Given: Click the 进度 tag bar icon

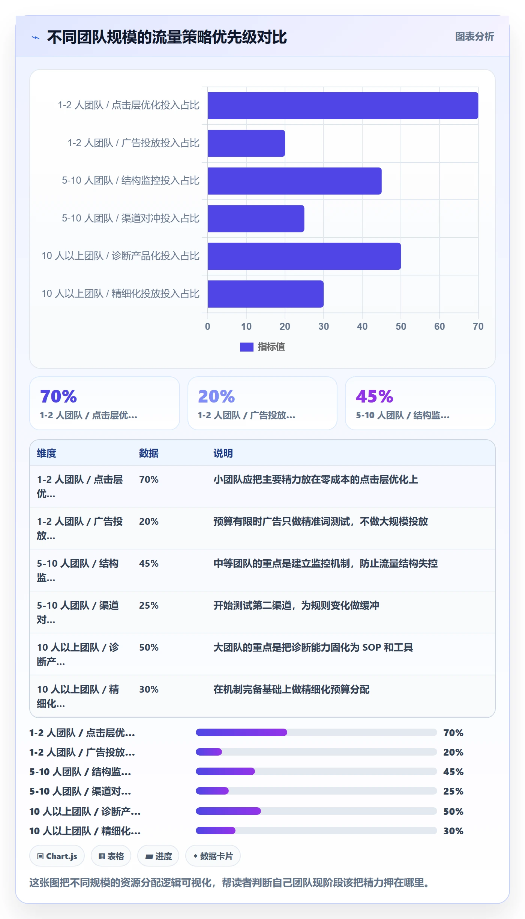Looking at the screenshot, I should tap(149, 856).
